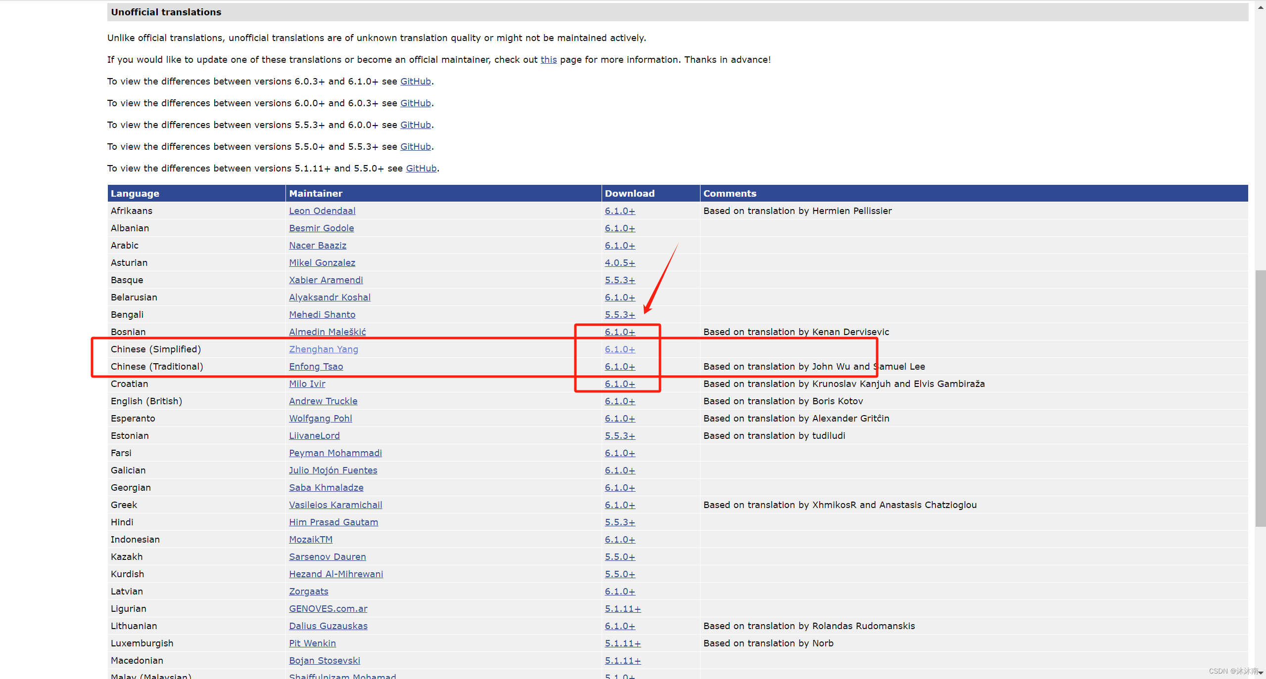
Task: Click scrollbar down arrow at bottom right
Action: coord(1261,673)
